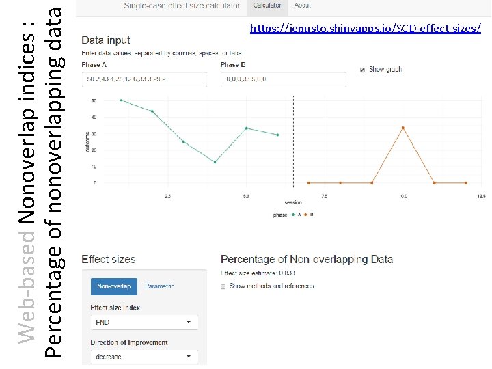Click the lowest green data point in phase A

point(215,162)
